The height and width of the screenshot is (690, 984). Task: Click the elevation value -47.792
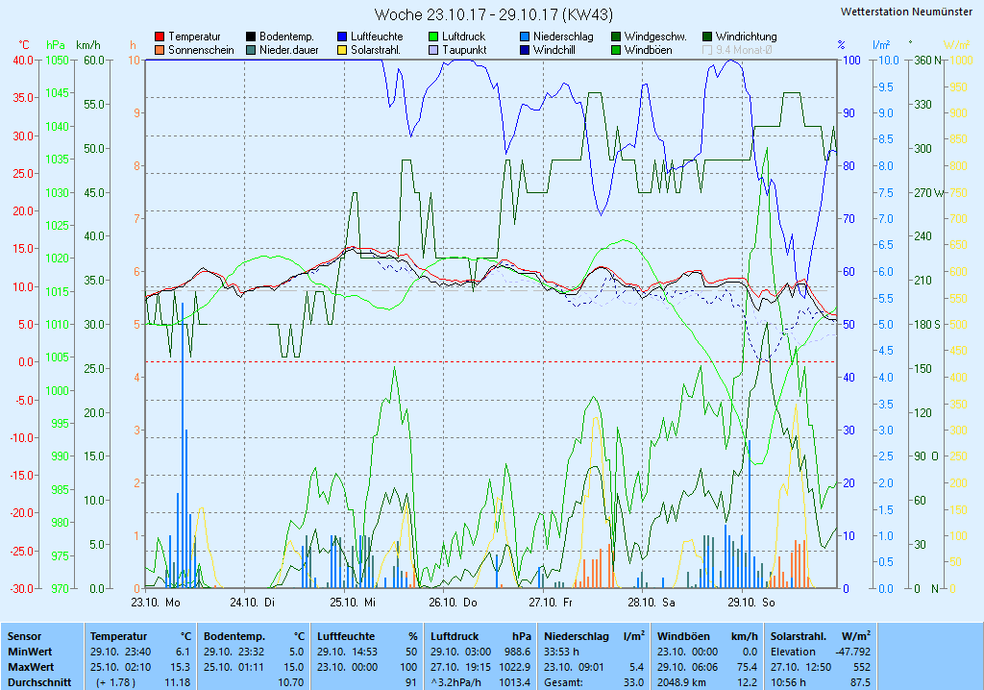[x=853, y=652]
